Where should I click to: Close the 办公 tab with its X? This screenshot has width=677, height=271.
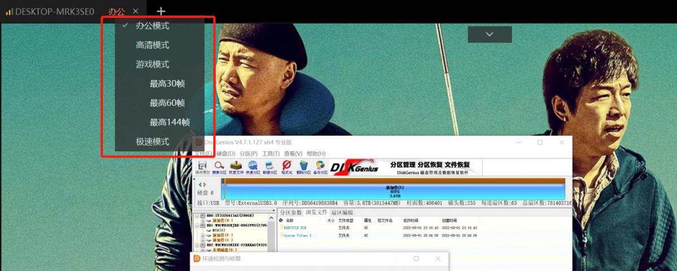click(x=135, y=11)
